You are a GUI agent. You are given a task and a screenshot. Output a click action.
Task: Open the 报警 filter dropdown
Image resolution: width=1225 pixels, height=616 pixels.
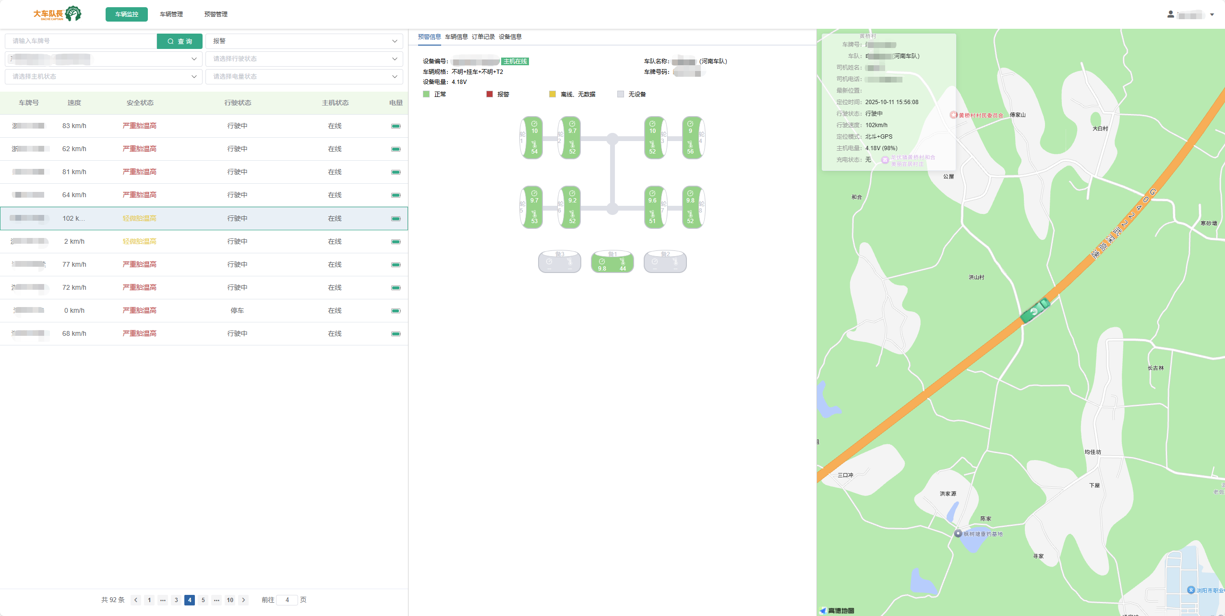(304, 41)
